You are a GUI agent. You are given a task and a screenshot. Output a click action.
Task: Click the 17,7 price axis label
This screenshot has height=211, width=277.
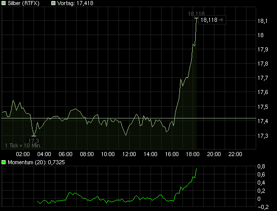(263, 78)
